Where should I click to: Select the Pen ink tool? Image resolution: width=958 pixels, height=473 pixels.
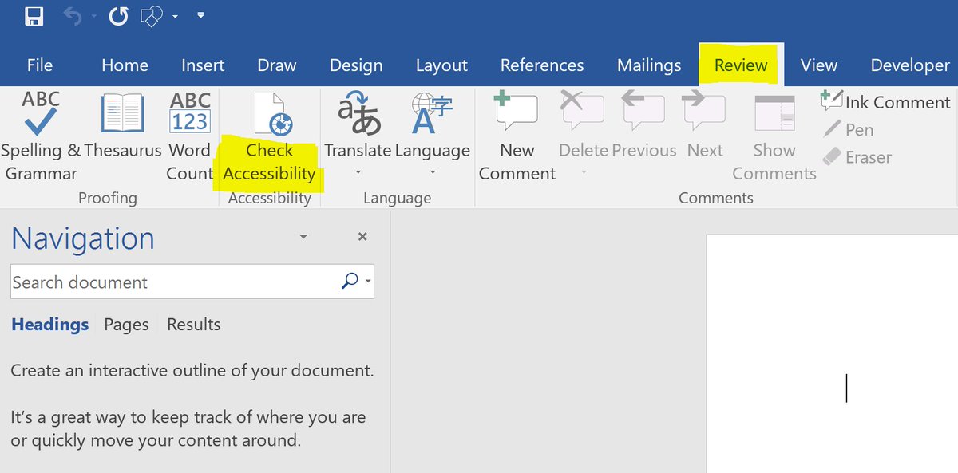[848, 129]
